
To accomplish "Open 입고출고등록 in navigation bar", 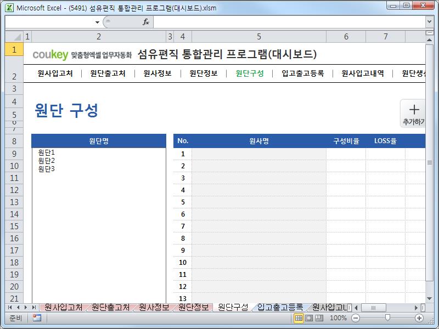I will pyautogui.click(x=303, y=73).
